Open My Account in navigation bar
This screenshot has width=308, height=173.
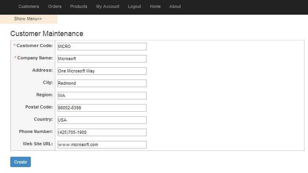[x=108, y=6]
